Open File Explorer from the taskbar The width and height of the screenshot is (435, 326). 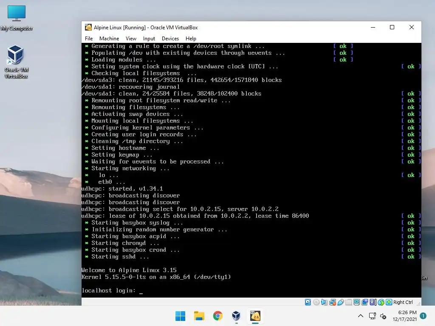[x=199, y=316]
